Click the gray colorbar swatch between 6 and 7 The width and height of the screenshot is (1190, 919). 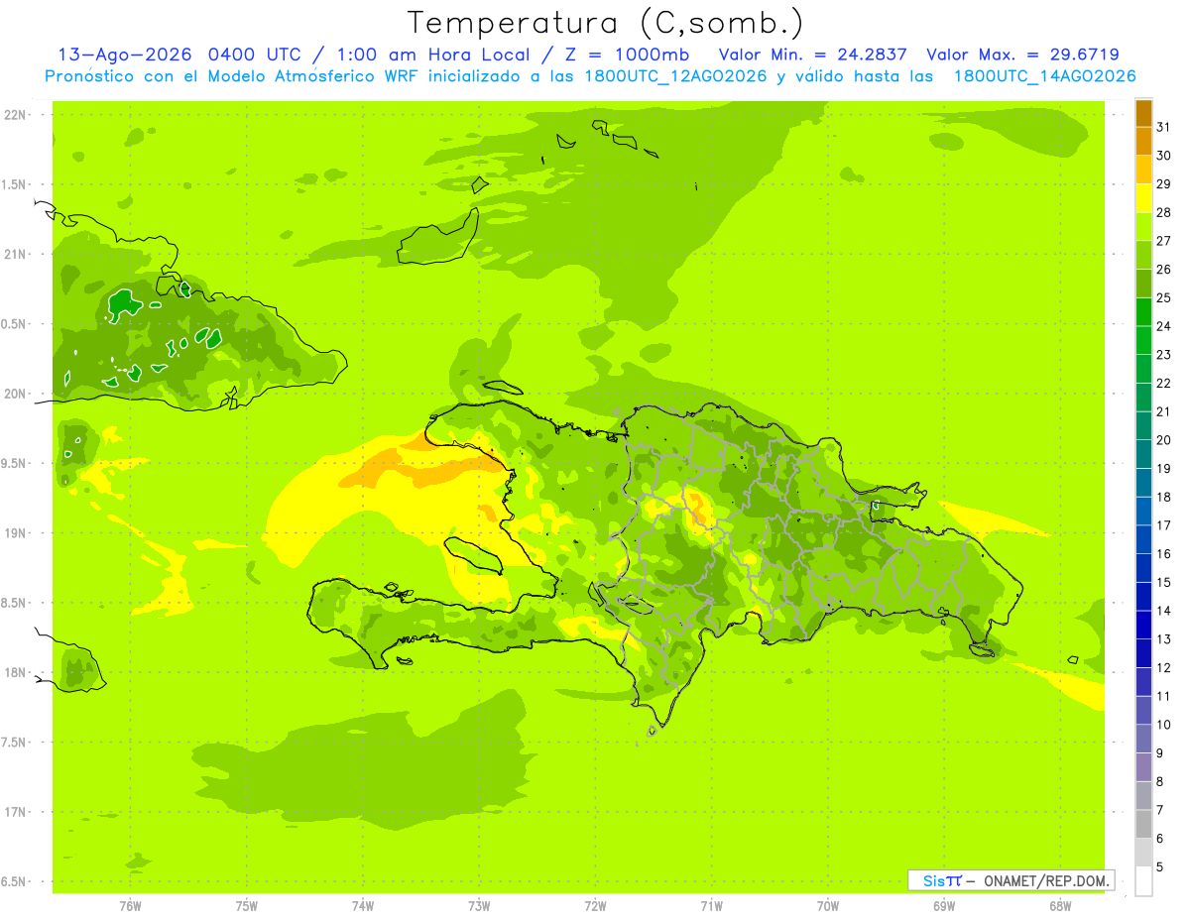coord(1143,825)
